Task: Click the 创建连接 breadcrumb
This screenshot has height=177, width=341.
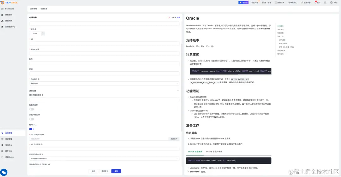Action: tap(44, 9)
